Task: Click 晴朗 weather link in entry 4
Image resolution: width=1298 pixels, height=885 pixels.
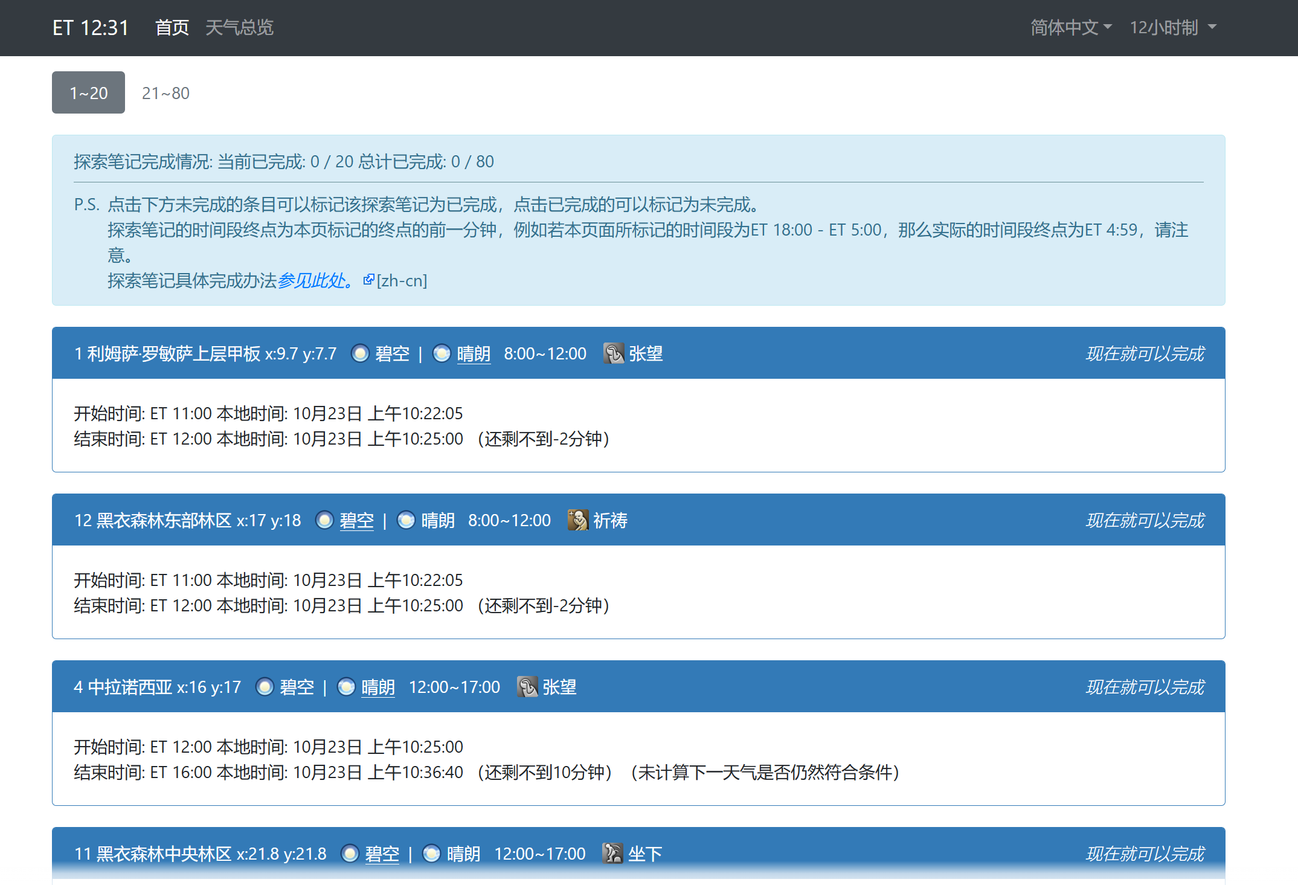Action: pos(378,687)
